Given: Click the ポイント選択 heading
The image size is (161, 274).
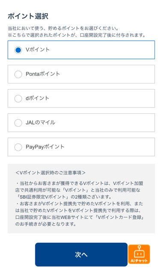Looking at the screenshot, I should [x=28, y=16].
